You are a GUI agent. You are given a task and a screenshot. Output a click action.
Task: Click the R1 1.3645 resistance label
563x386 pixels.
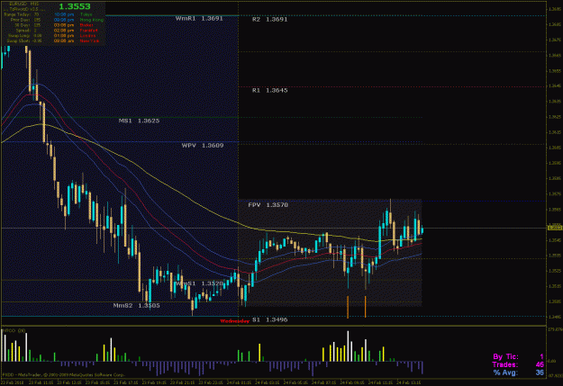[269, 91]
